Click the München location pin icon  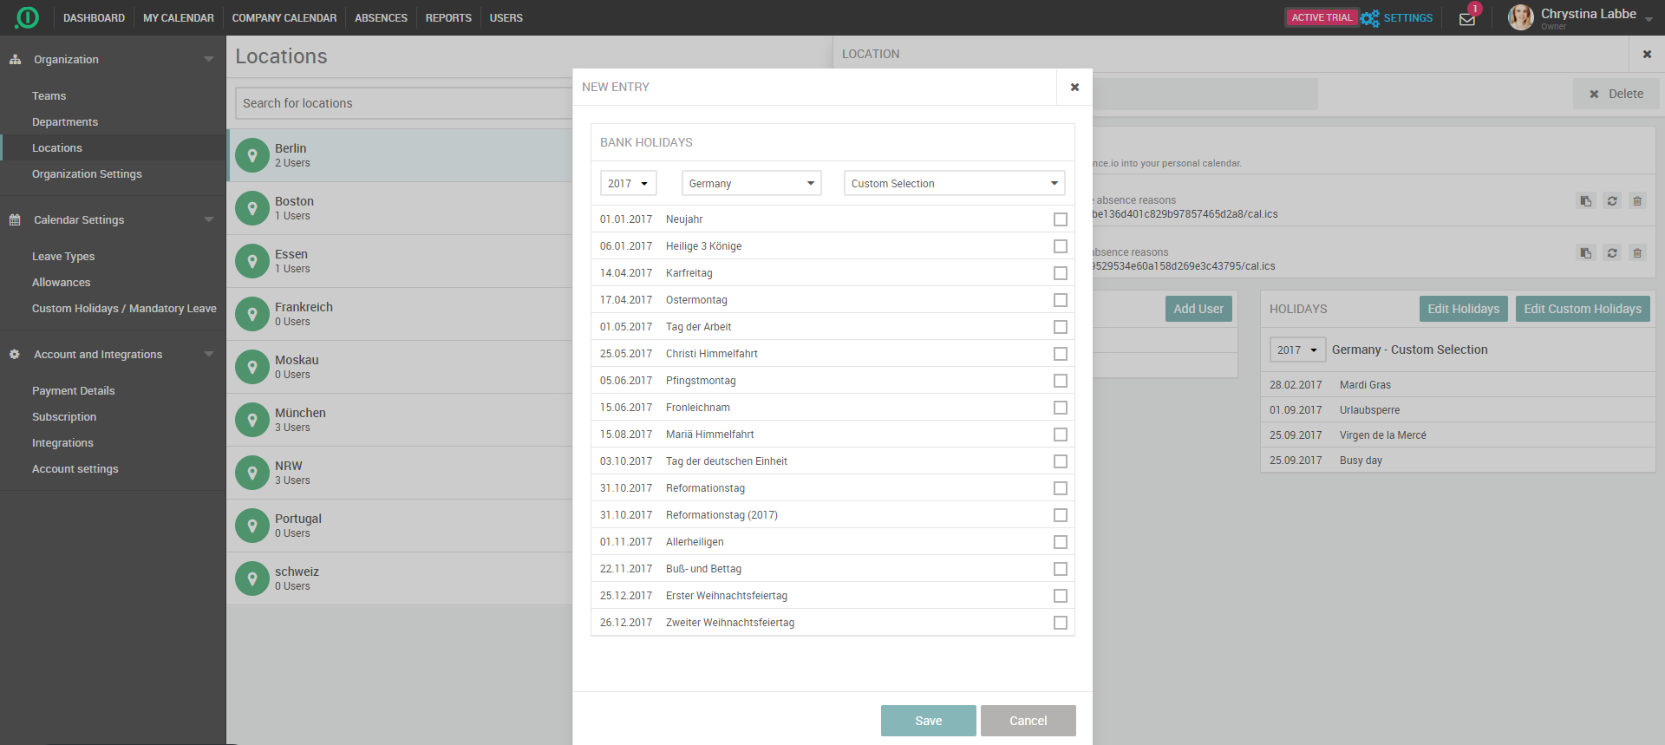click(252, 421)
